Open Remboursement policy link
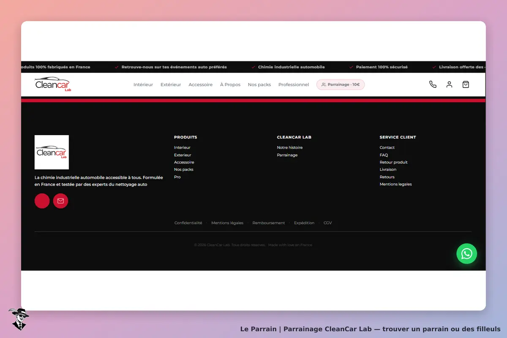 point(269,223)
